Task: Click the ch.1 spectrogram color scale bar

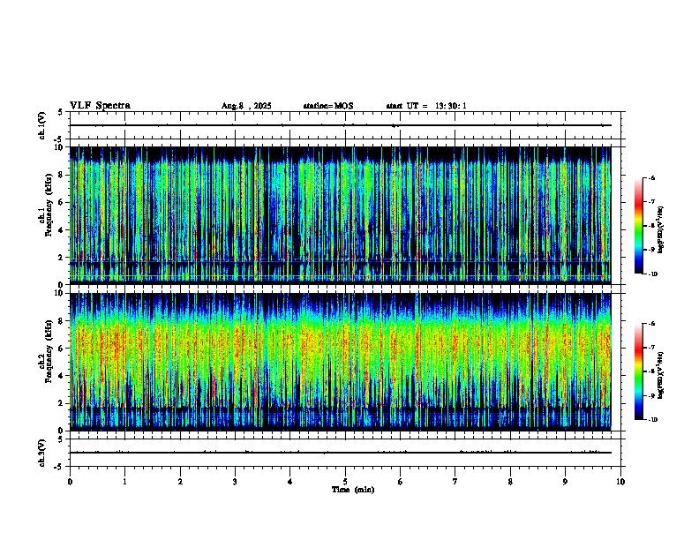Action: pos(638,226)
